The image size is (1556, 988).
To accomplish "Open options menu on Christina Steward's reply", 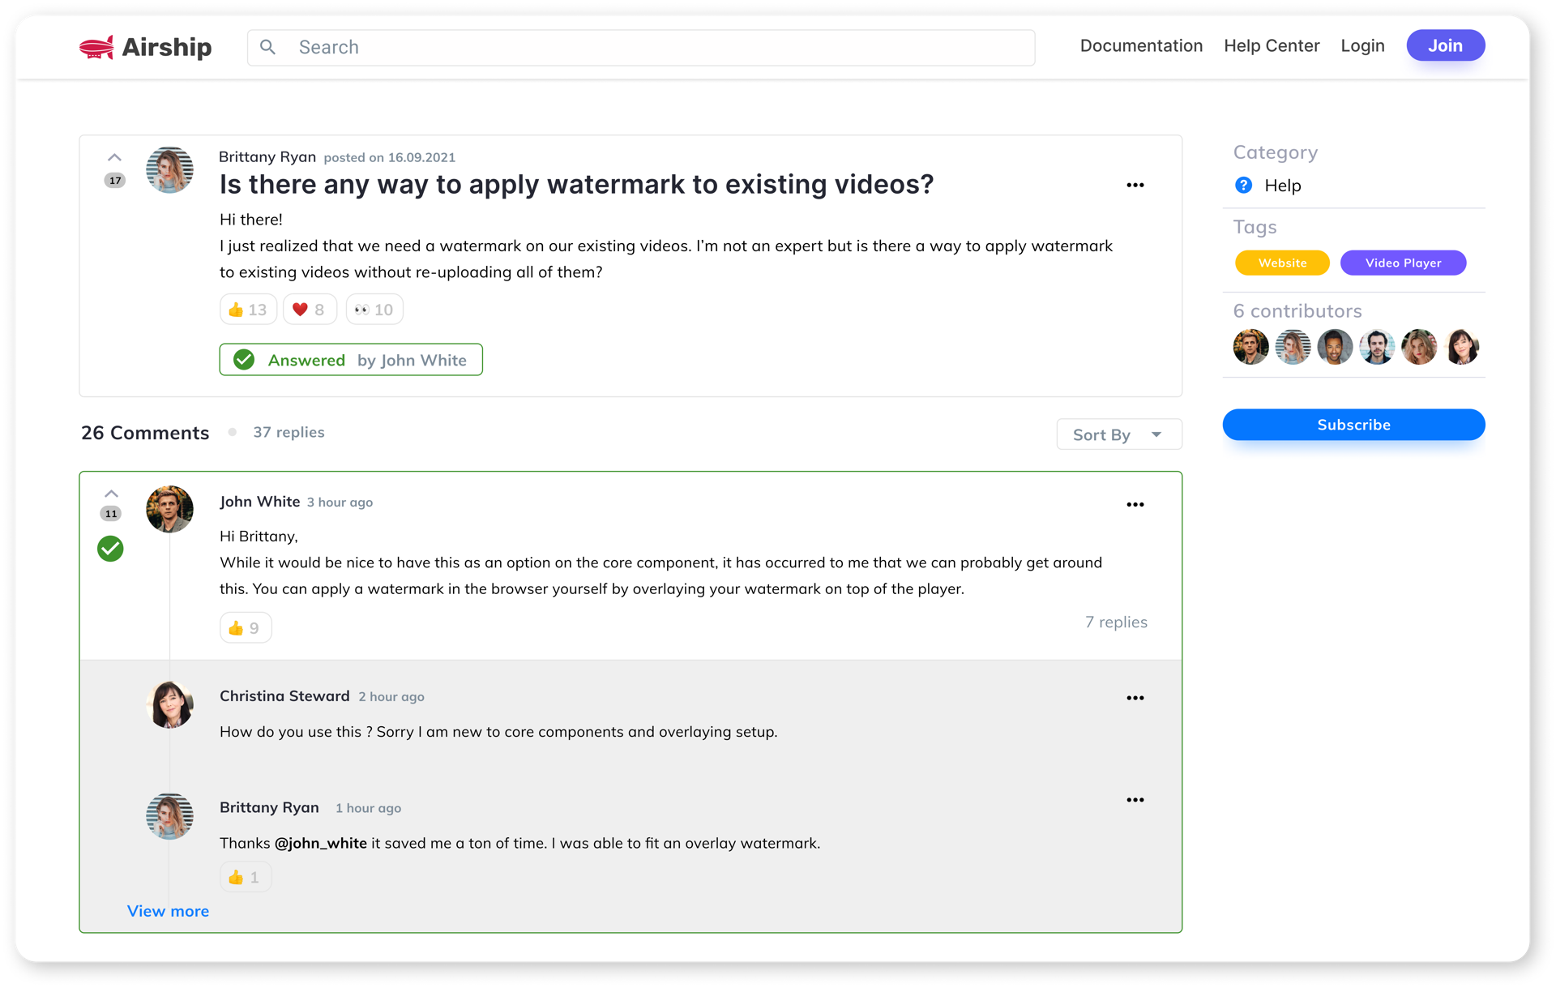I will point(1135,698).
